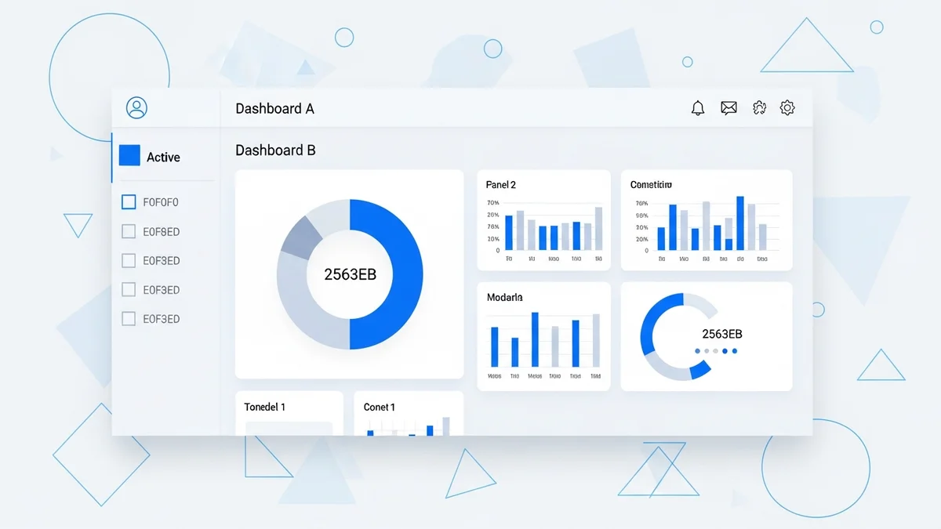The image size is (941, 529).
Task: Click the user profile avatar icon
Action: click(137, 107)
